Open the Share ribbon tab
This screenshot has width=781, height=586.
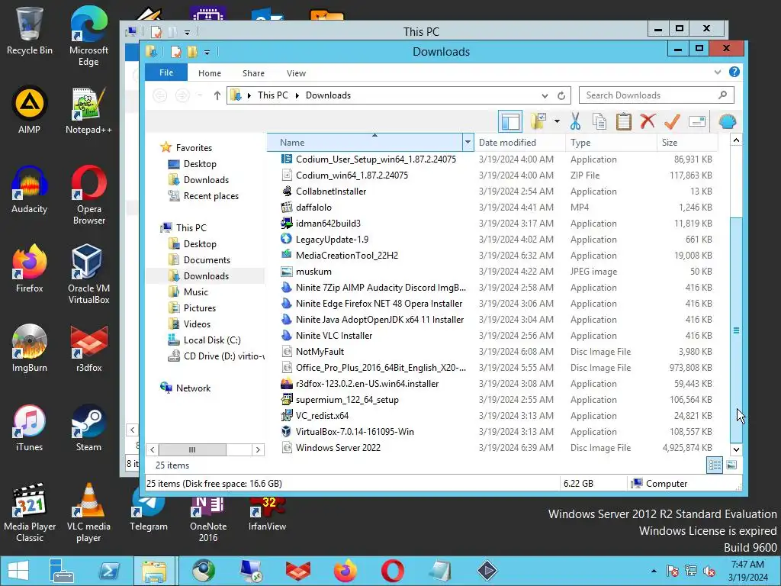tap(253, 73)
